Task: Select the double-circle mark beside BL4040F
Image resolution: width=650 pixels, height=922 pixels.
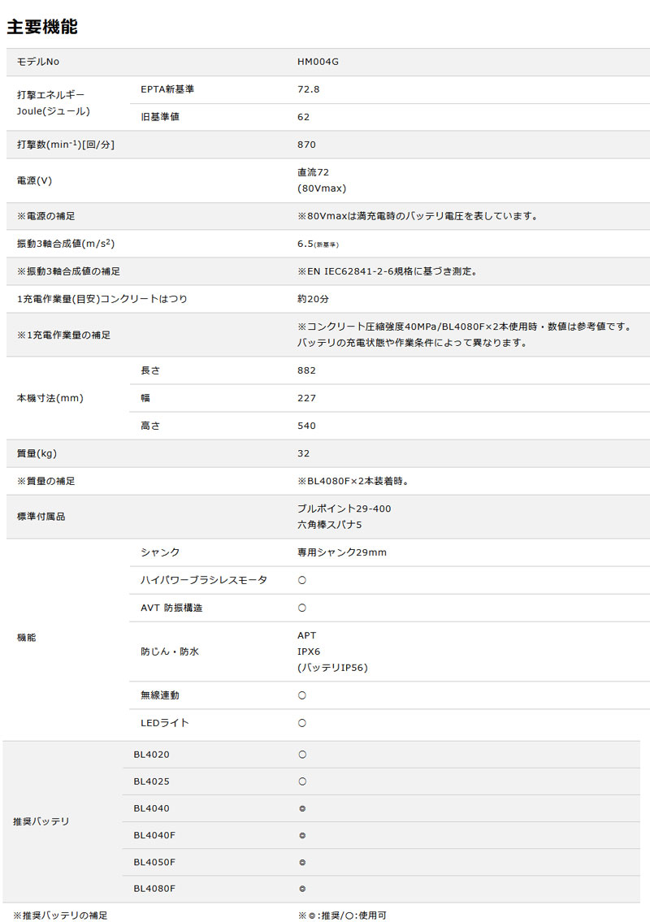Action: 302,835
